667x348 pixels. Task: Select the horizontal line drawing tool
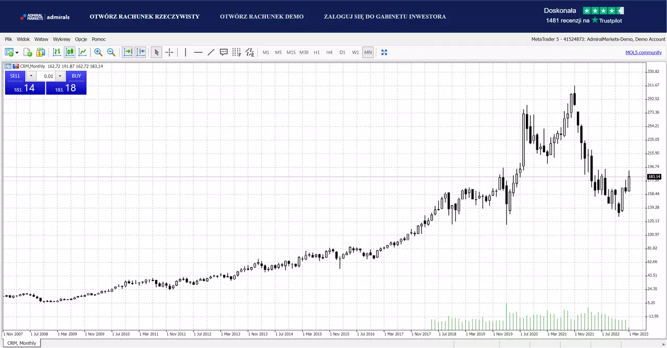(198, 52)
